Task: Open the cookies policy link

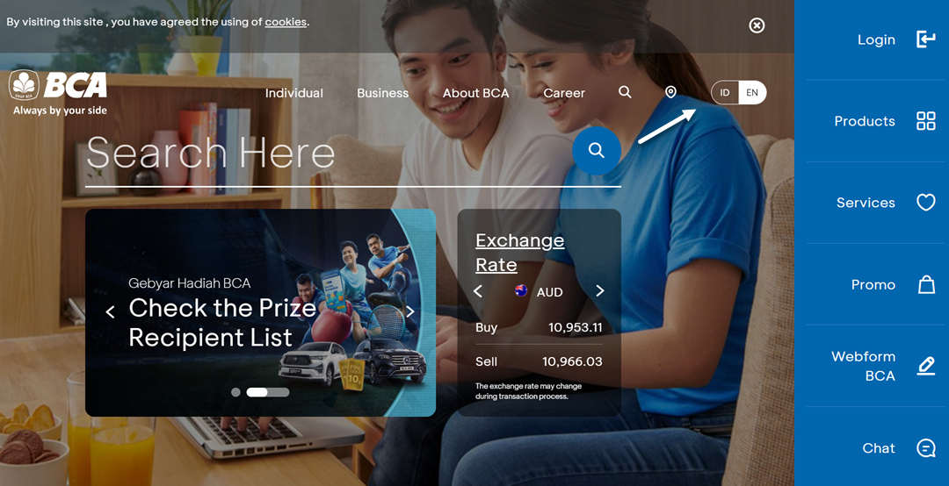Action: [286, 22]
